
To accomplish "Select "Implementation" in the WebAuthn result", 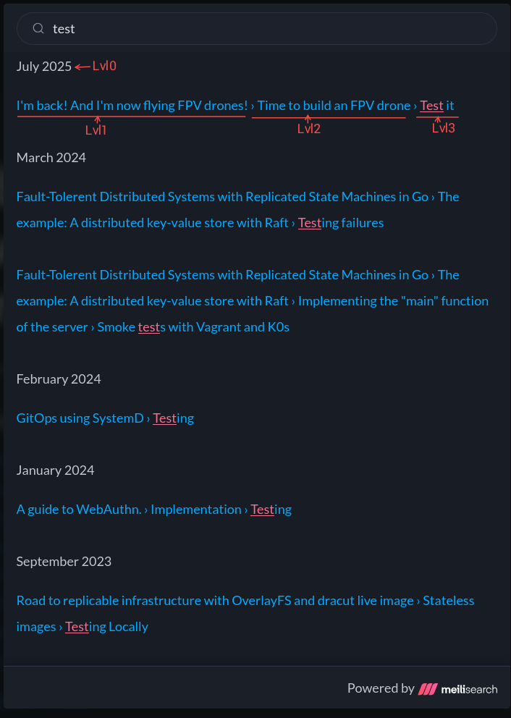I will [195, 510].
